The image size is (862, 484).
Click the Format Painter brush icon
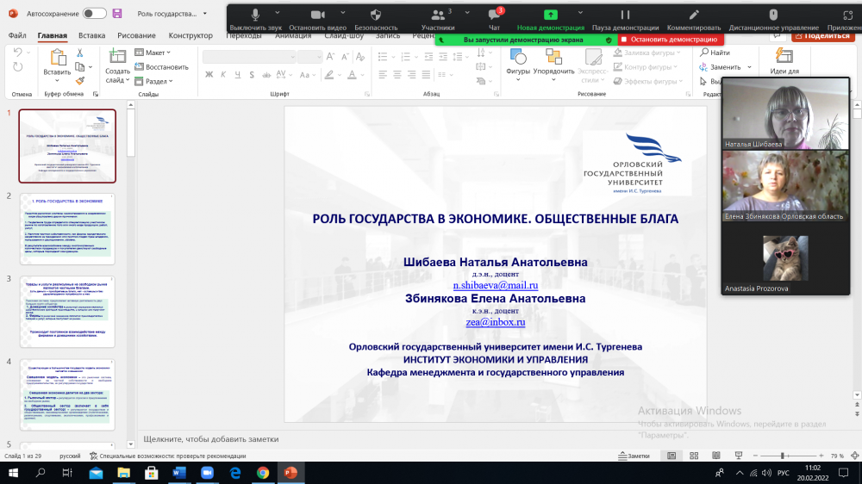point(80,81)
